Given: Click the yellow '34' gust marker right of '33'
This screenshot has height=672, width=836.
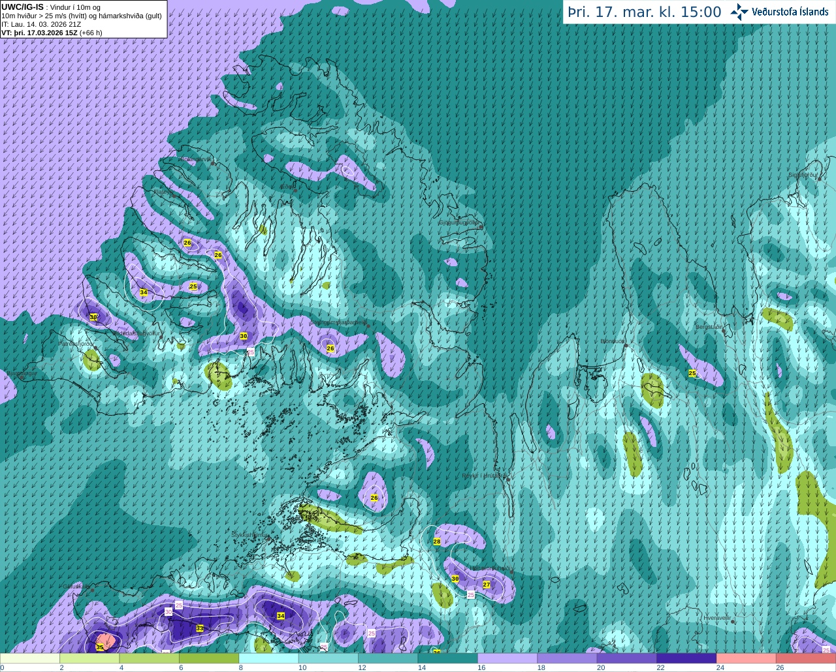Looking at the screenshot, I should tap(281, 616).
